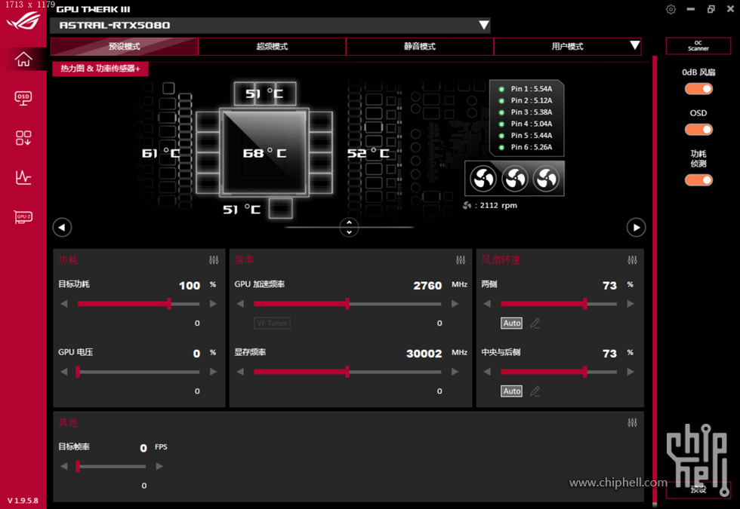Click the Pin 6 : 5.26A reading
The width and height of the screenshot is (740, 509).
coord(532,147)
